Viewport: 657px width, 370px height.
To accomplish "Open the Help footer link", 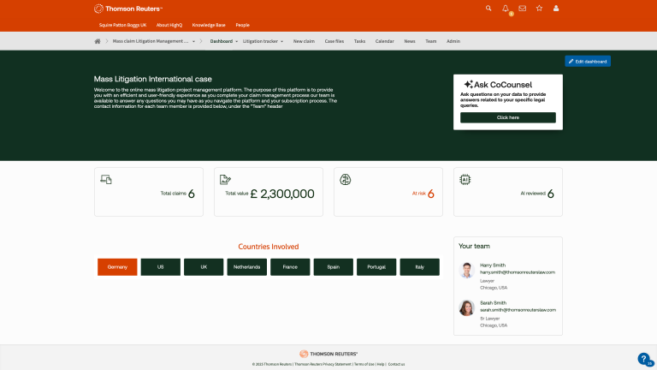I will tap(381, 364).
